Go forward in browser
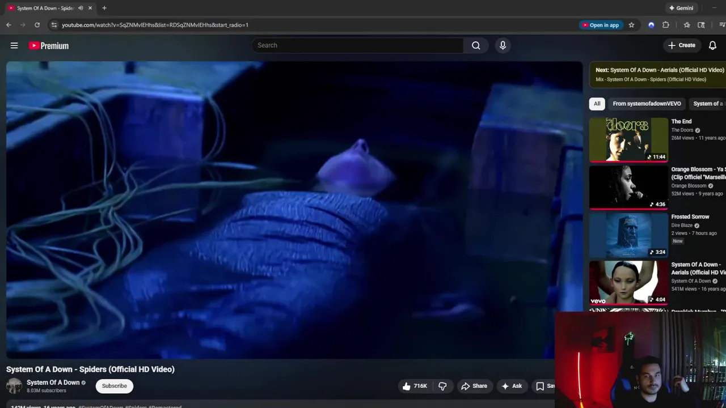This screenshot has height=408, width=726. tap(23, 25)
